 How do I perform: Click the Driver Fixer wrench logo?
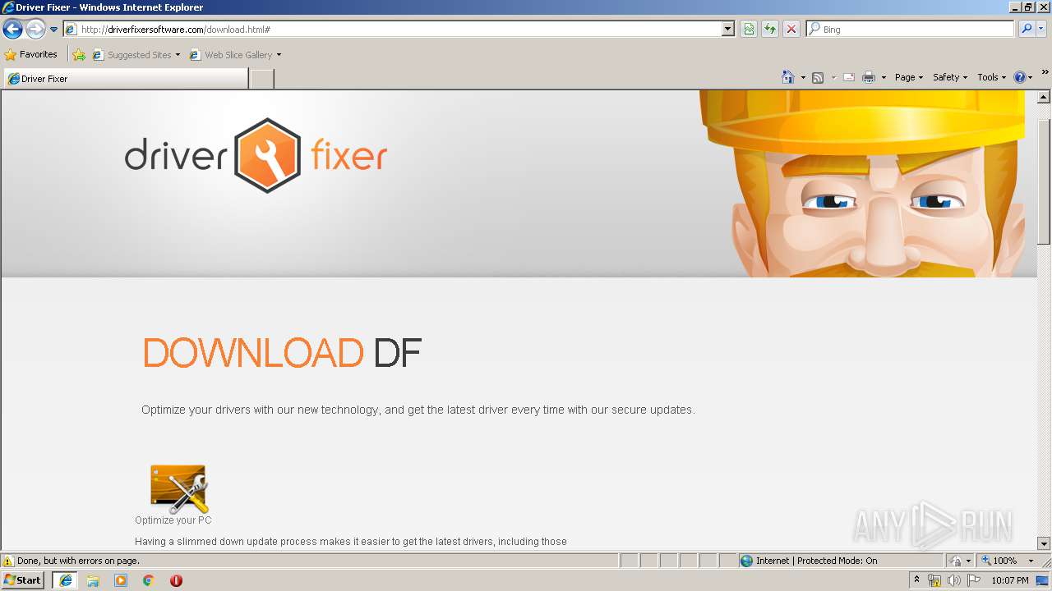pyautogui.click(x=266, y=155)
